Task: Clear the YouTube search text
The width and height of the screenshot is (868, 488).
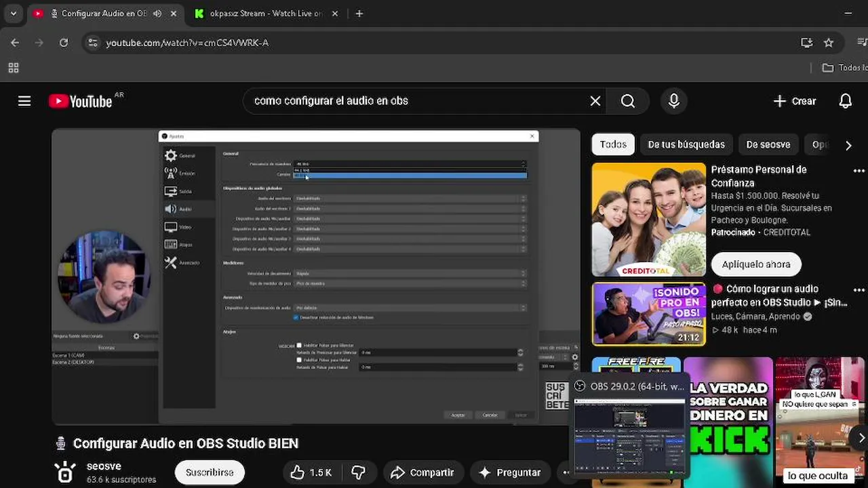Action: coord(595,101)
